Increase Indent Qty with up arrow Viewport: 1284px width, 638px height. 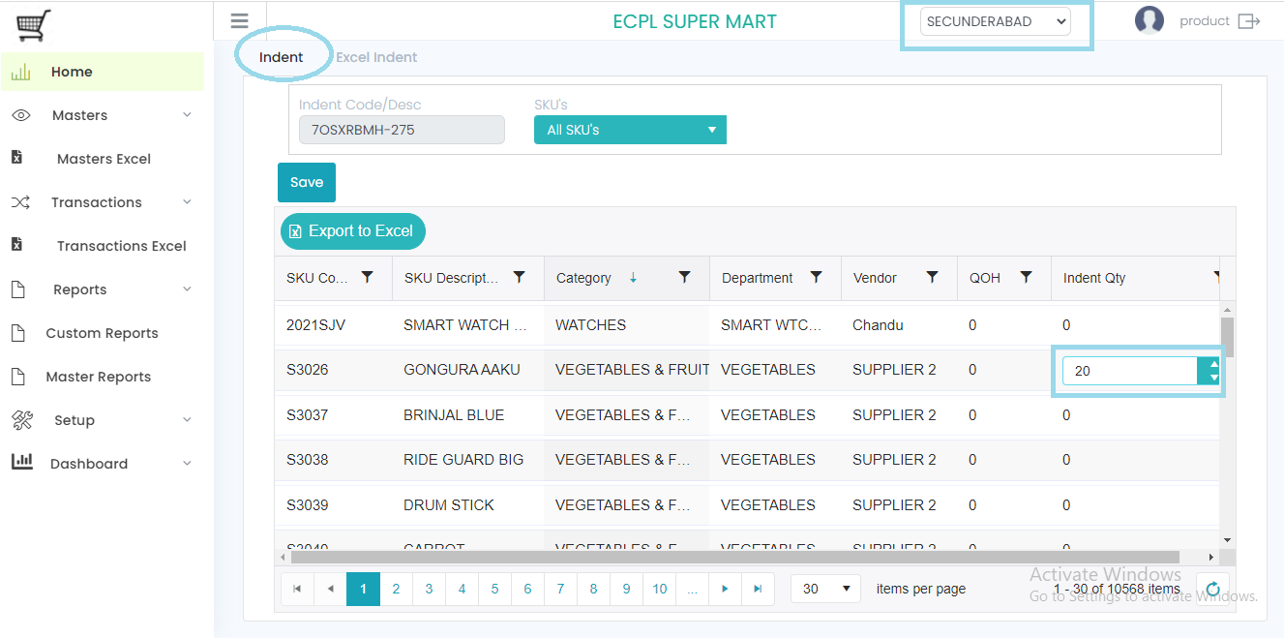[x=1213, y=364]
